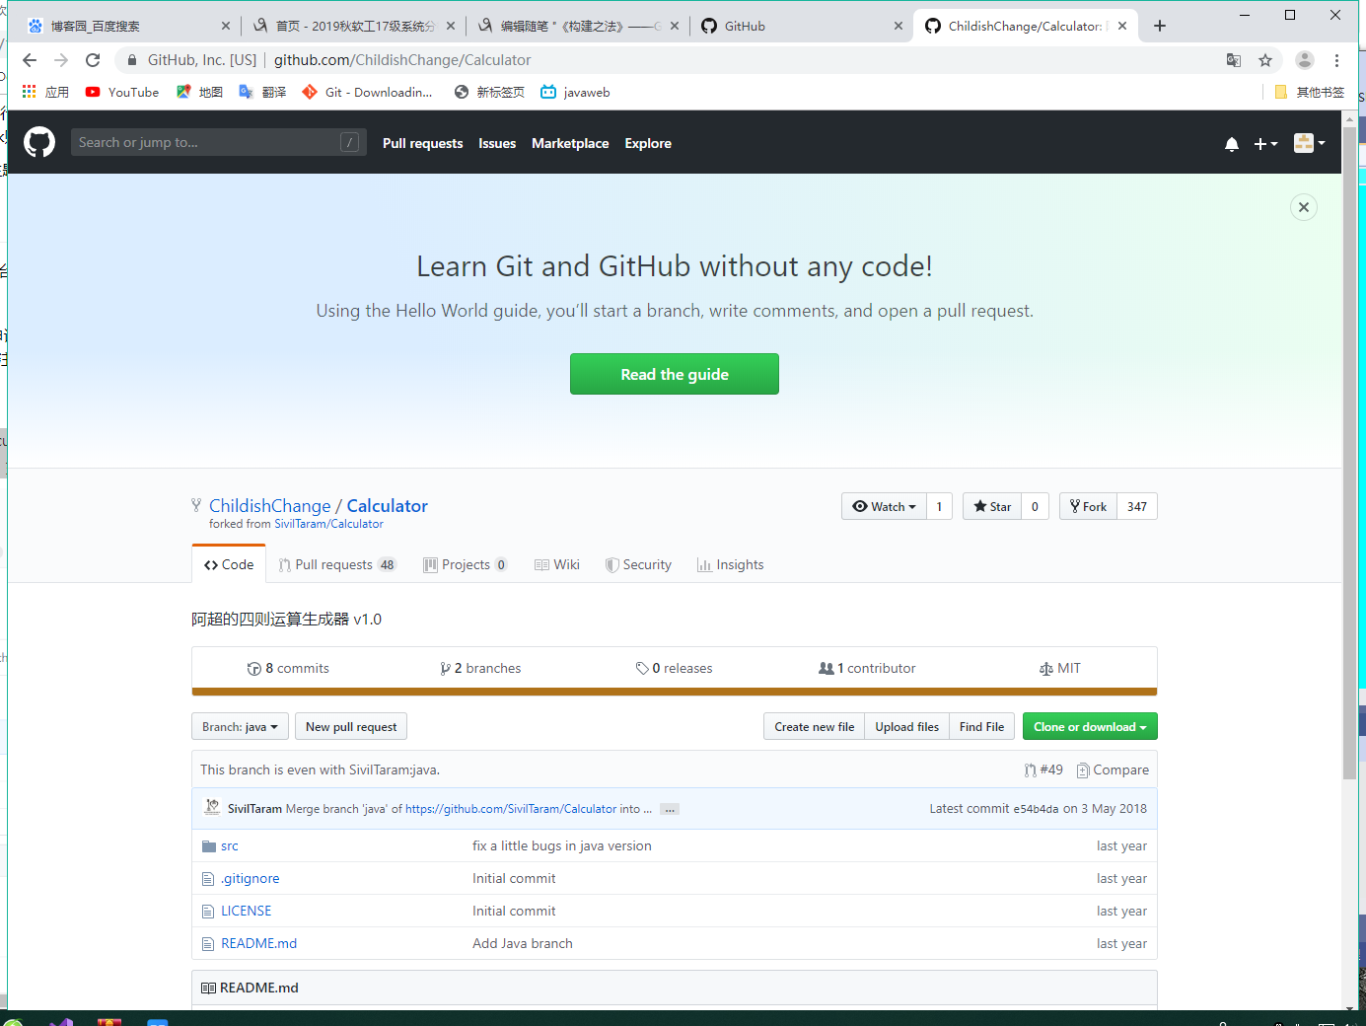Image resolution: width=1366 pixels, height=1026 pixels.
Task: Open ChildishChange user profile link
Action: [x=269, y=505]
